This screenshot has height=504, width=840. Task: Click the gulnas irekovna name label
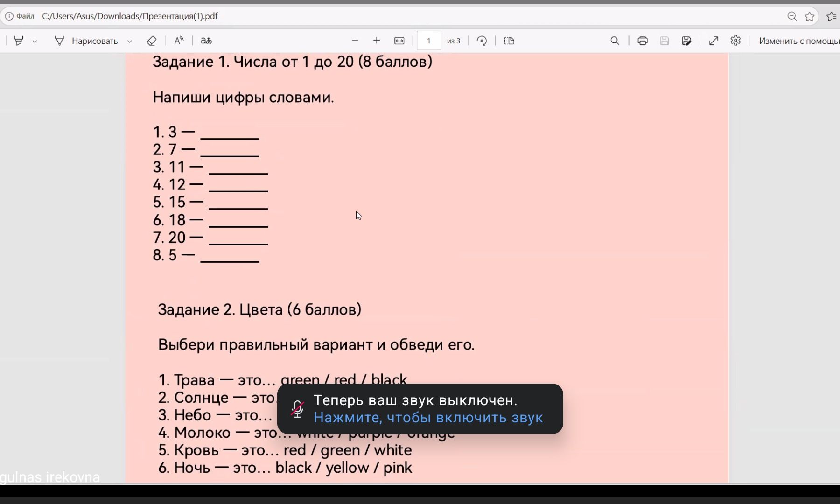(50, 477)
